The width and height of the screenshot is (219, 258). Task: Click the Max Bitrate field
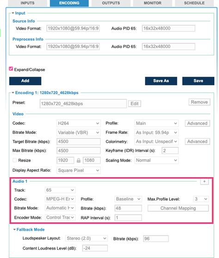click(79, 150)
